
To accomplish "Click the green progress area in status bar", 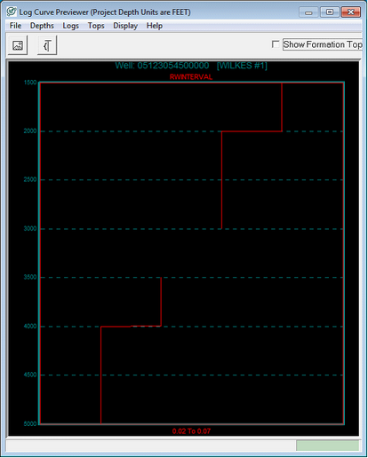I will point(327,446).
